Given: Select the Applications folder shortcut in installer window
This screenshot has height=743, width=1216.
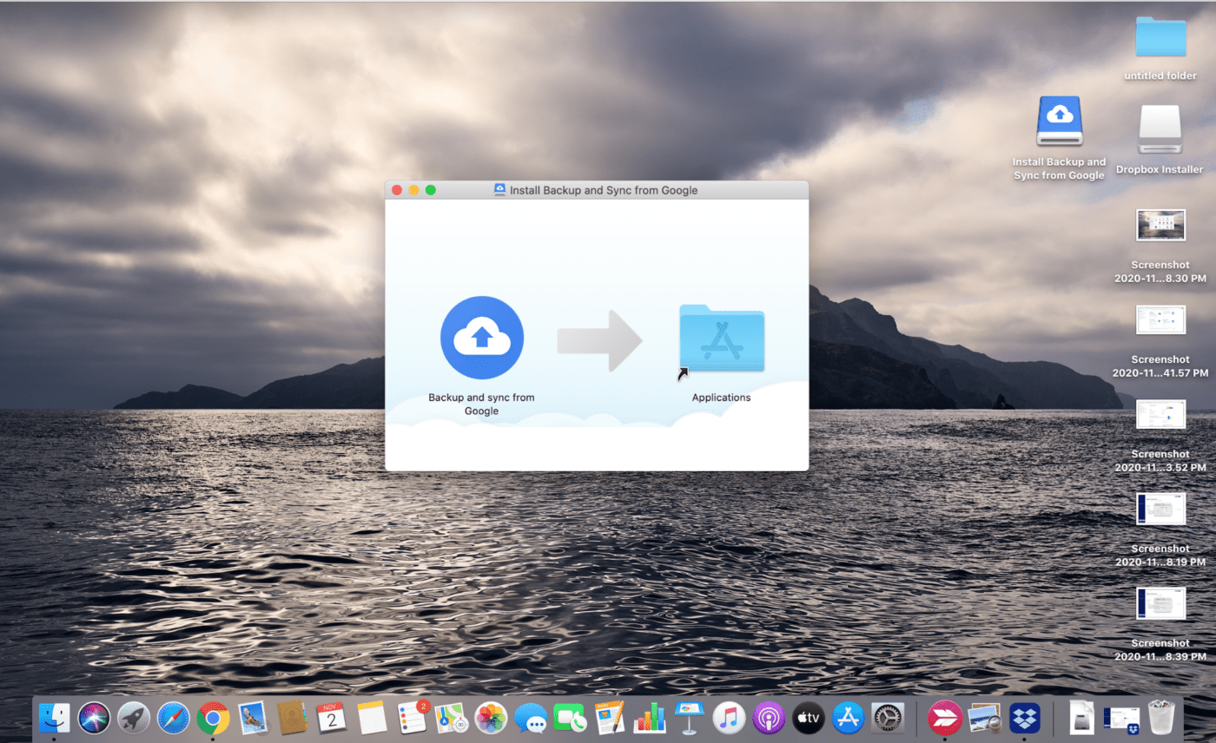Looking at the screenshot, I should click(x=722, y=339).
